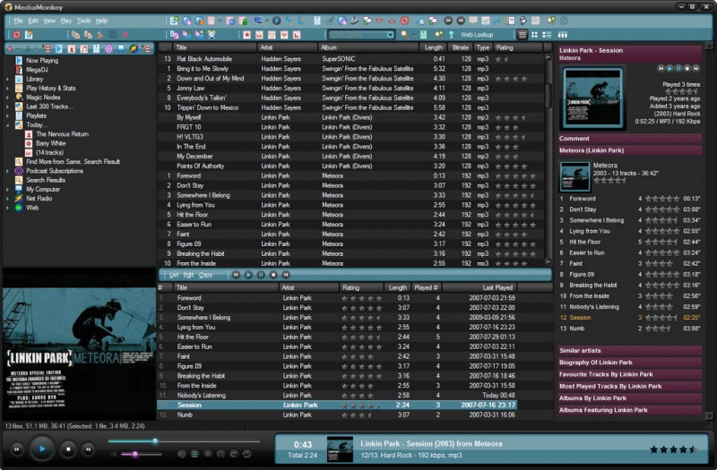Expand the Library tree node
Screen dimensions: 717x470
[x=7, y=79]
